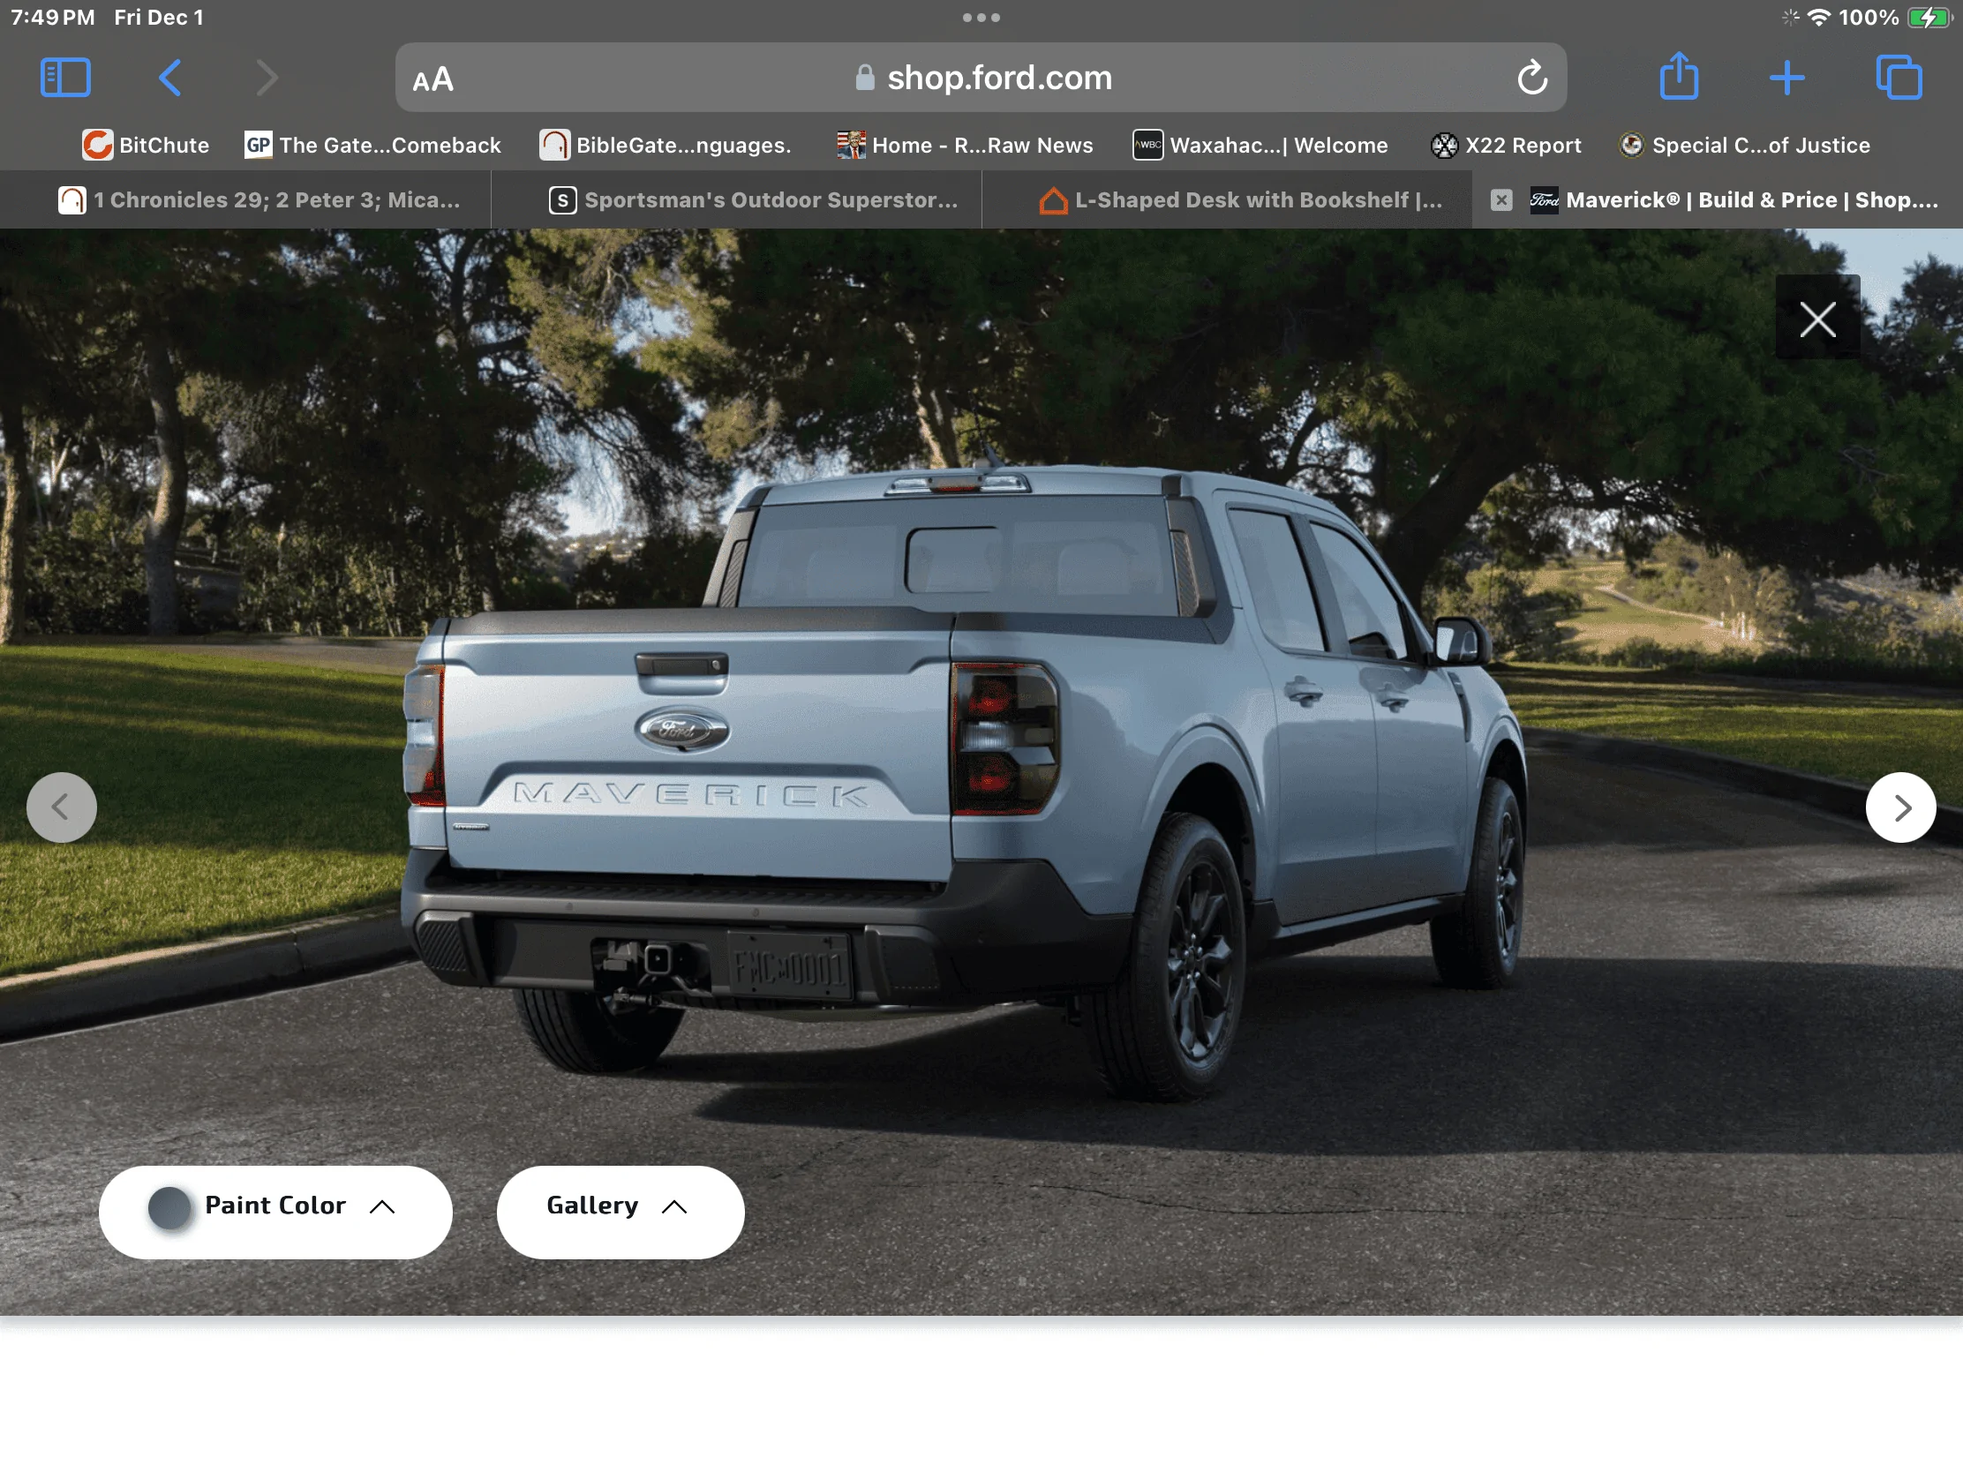The height and width of the screenshot is (1472, 1963).
Task: Switch to Sportsman's Outdoor Superstore tab
Action: 737,200
